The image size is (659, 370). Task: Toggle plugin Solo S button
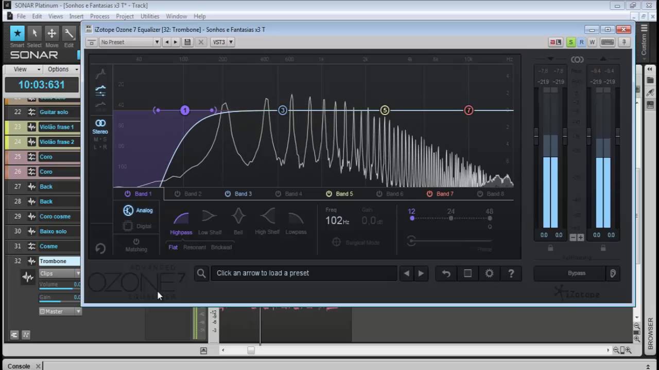(570, 42)
